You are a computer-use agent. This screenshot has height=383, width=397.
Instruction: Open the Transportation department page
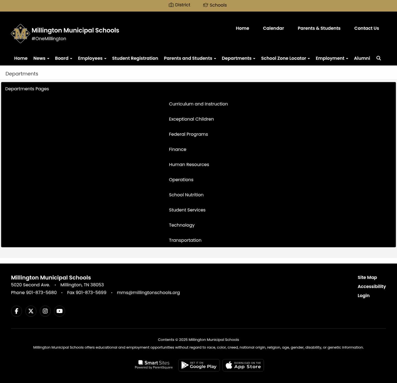point(185,240)
